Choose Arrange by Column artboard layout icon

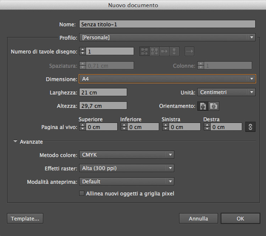click(x=174, y=51)
